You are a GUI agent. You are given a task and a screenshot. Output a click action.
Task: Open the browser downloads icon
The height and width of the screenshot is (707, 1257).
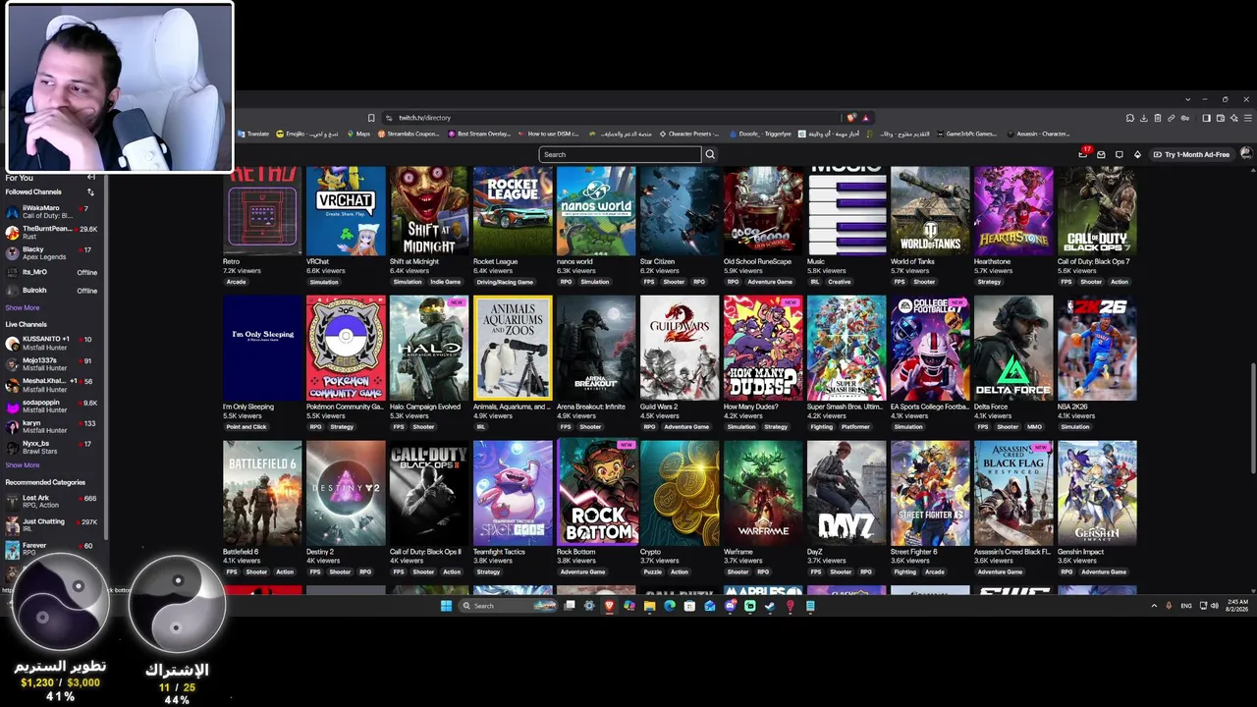(1144, 118)
